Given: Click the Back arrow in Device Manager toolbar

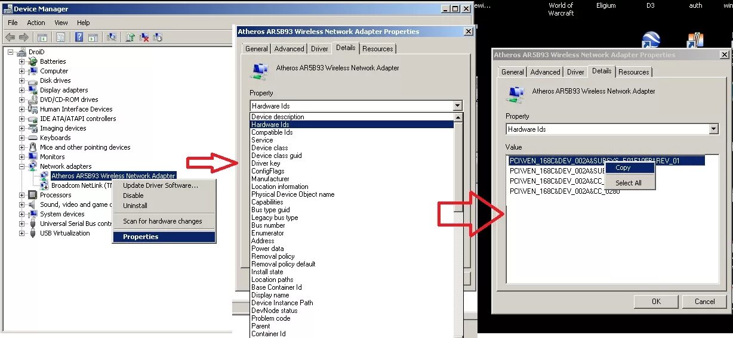Looking at the screenshot, I should coord(11,37).
